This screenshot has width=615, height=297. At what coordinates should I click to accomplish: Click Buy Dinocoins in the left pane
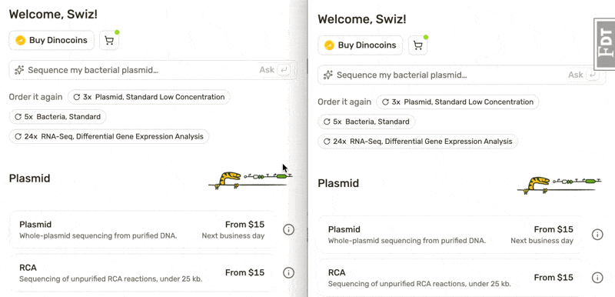click(52, 41)
